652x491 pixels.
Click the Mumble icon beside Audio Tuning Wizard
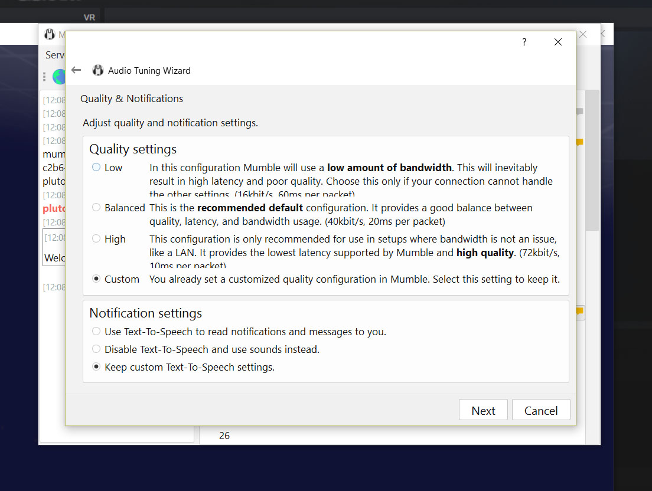pos(97,70)
